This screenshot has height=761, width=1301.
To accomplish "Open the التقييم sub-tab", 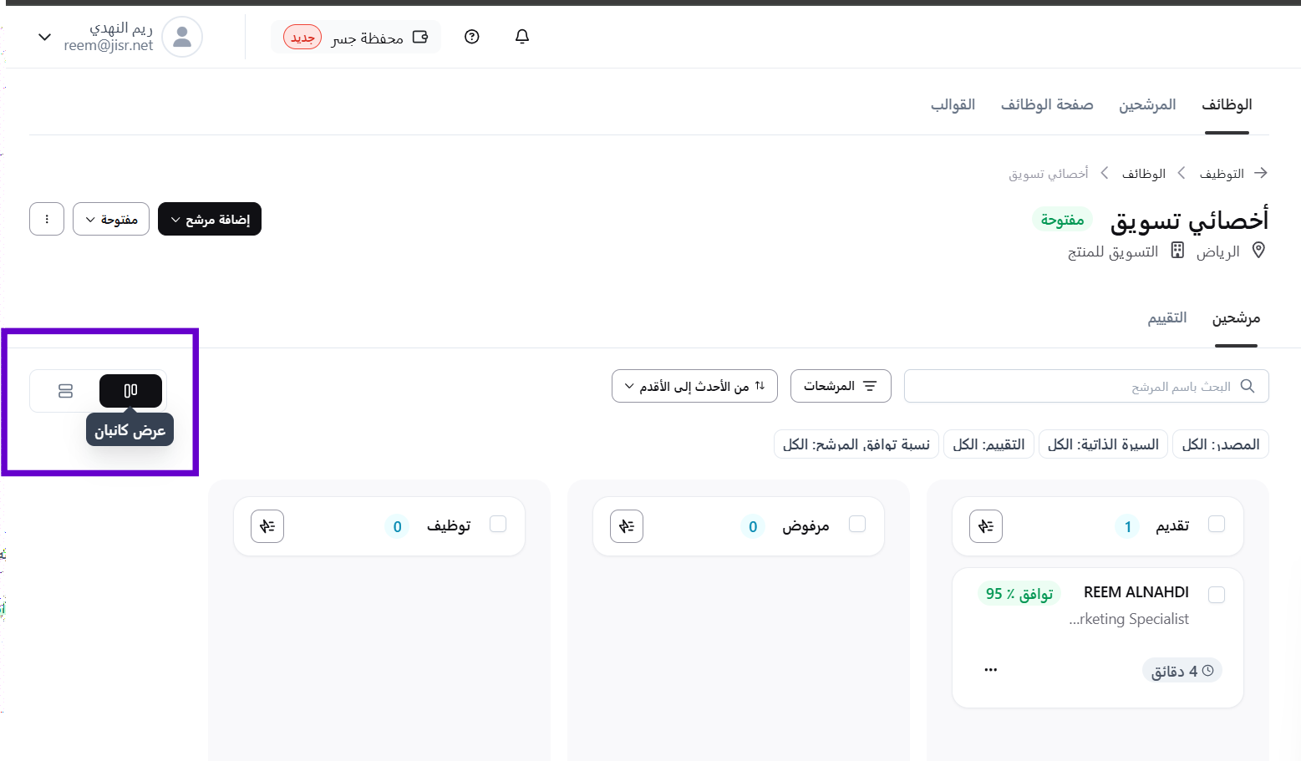I will 1167,318.
